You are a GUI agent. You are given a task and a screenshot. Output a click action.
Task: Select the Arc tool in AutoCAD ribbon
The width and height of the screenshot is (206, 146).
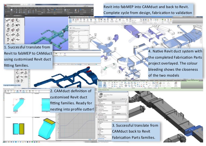pos(14,10)
